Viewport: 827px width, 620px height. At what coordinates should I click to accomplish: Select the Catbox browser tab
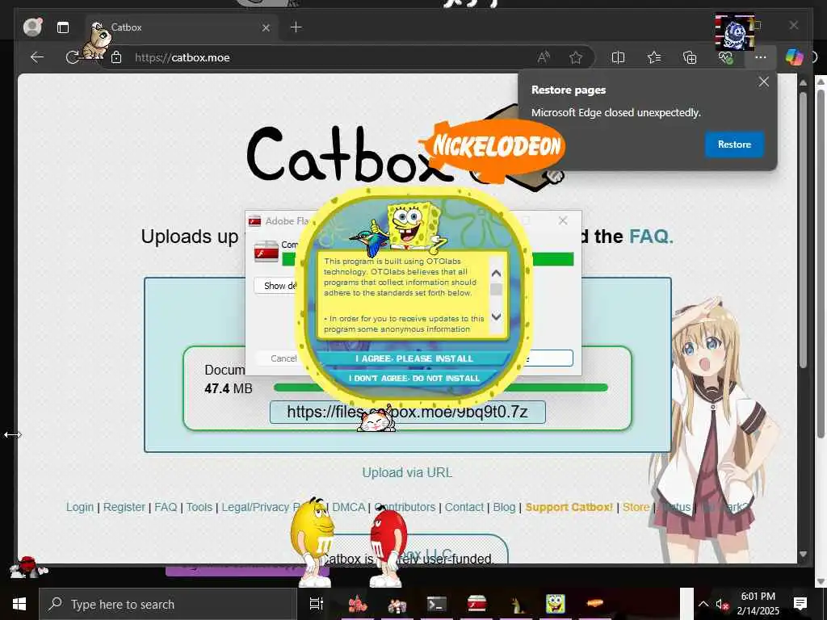(x=180, y=27)
